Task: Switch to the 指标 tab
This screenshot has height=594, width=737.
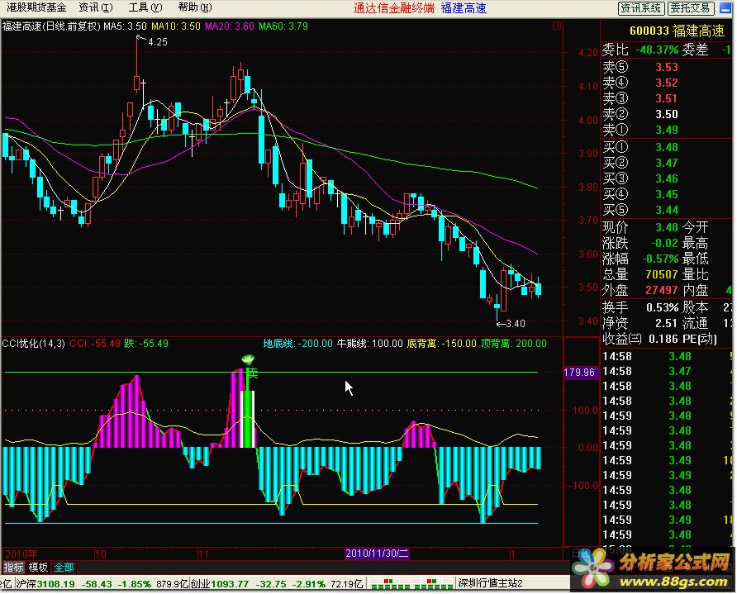Action: pyautogui.click(x=13, y=568)
